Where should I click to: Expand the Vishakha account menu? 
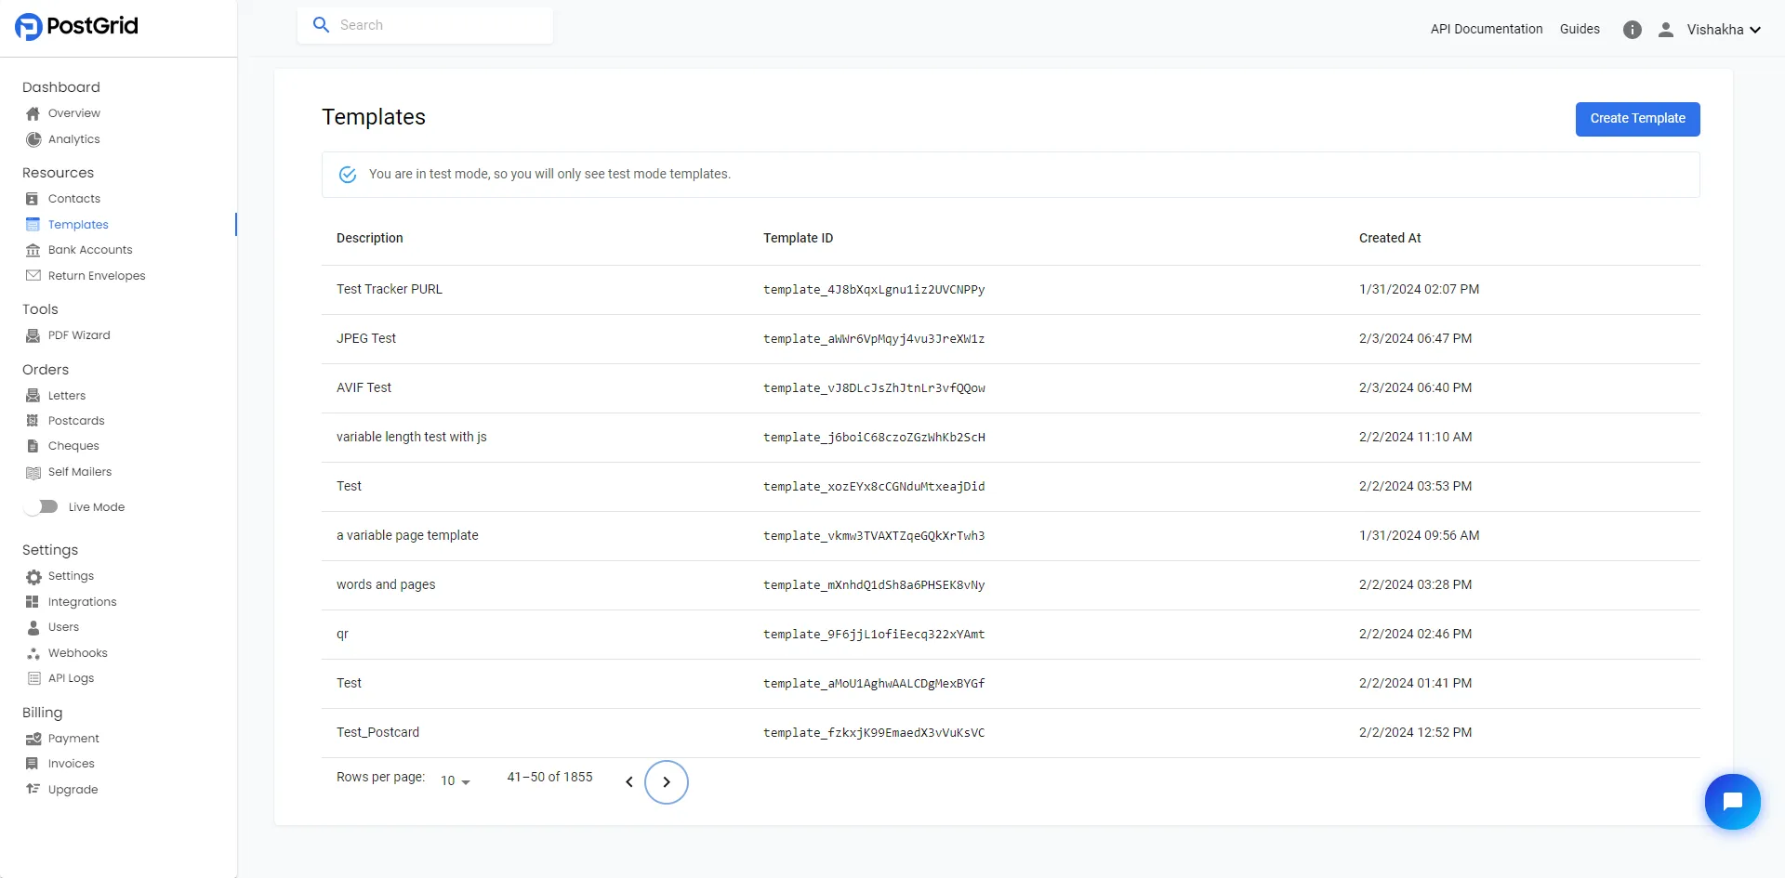click(x=1723, y=29)
